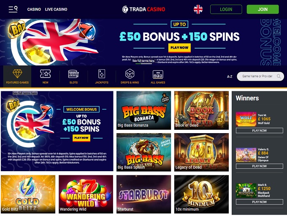Click the Login button

click(x=226, y=9)
